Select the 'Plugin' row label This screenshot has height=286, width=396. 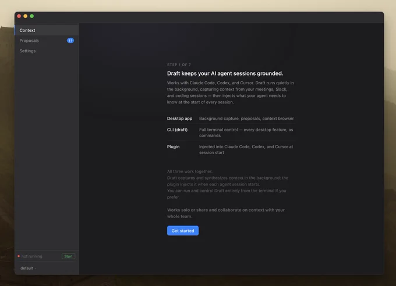coord(174,147)
